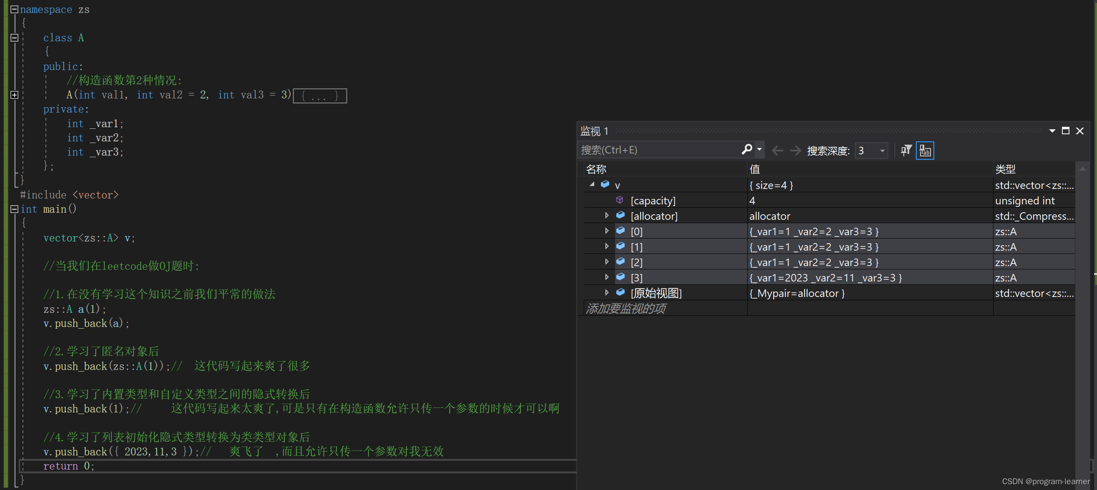Click the purple cube icon beside [capacity]
Viewport: 1097px width, 490px height.
pyautogui.click(x=620, y=200)
